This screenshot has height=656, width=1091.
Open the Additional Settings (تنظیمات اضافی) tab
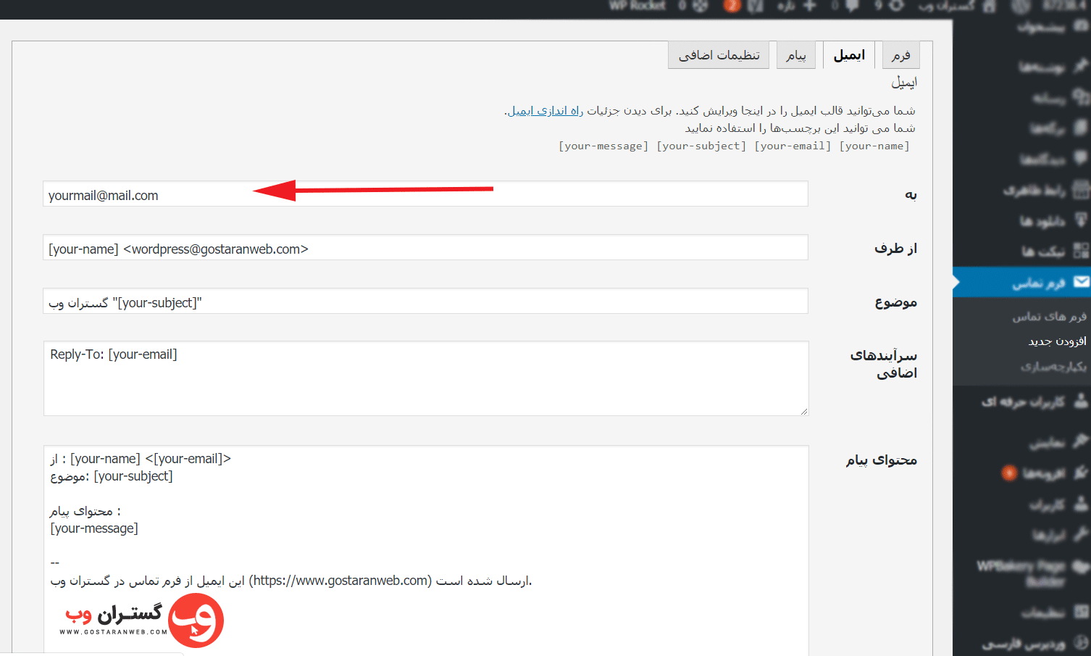point(719,55)
